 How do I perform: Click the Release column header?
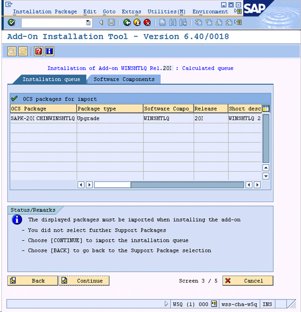point(211,109)
